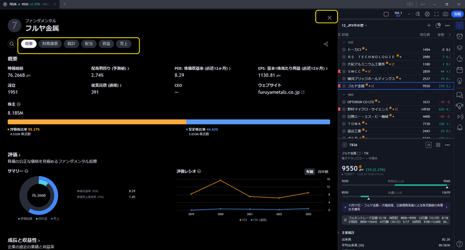Click the 39 badge icon in symbol details
465x250 pixels.
pyautogui.click(x=428, y=145)
